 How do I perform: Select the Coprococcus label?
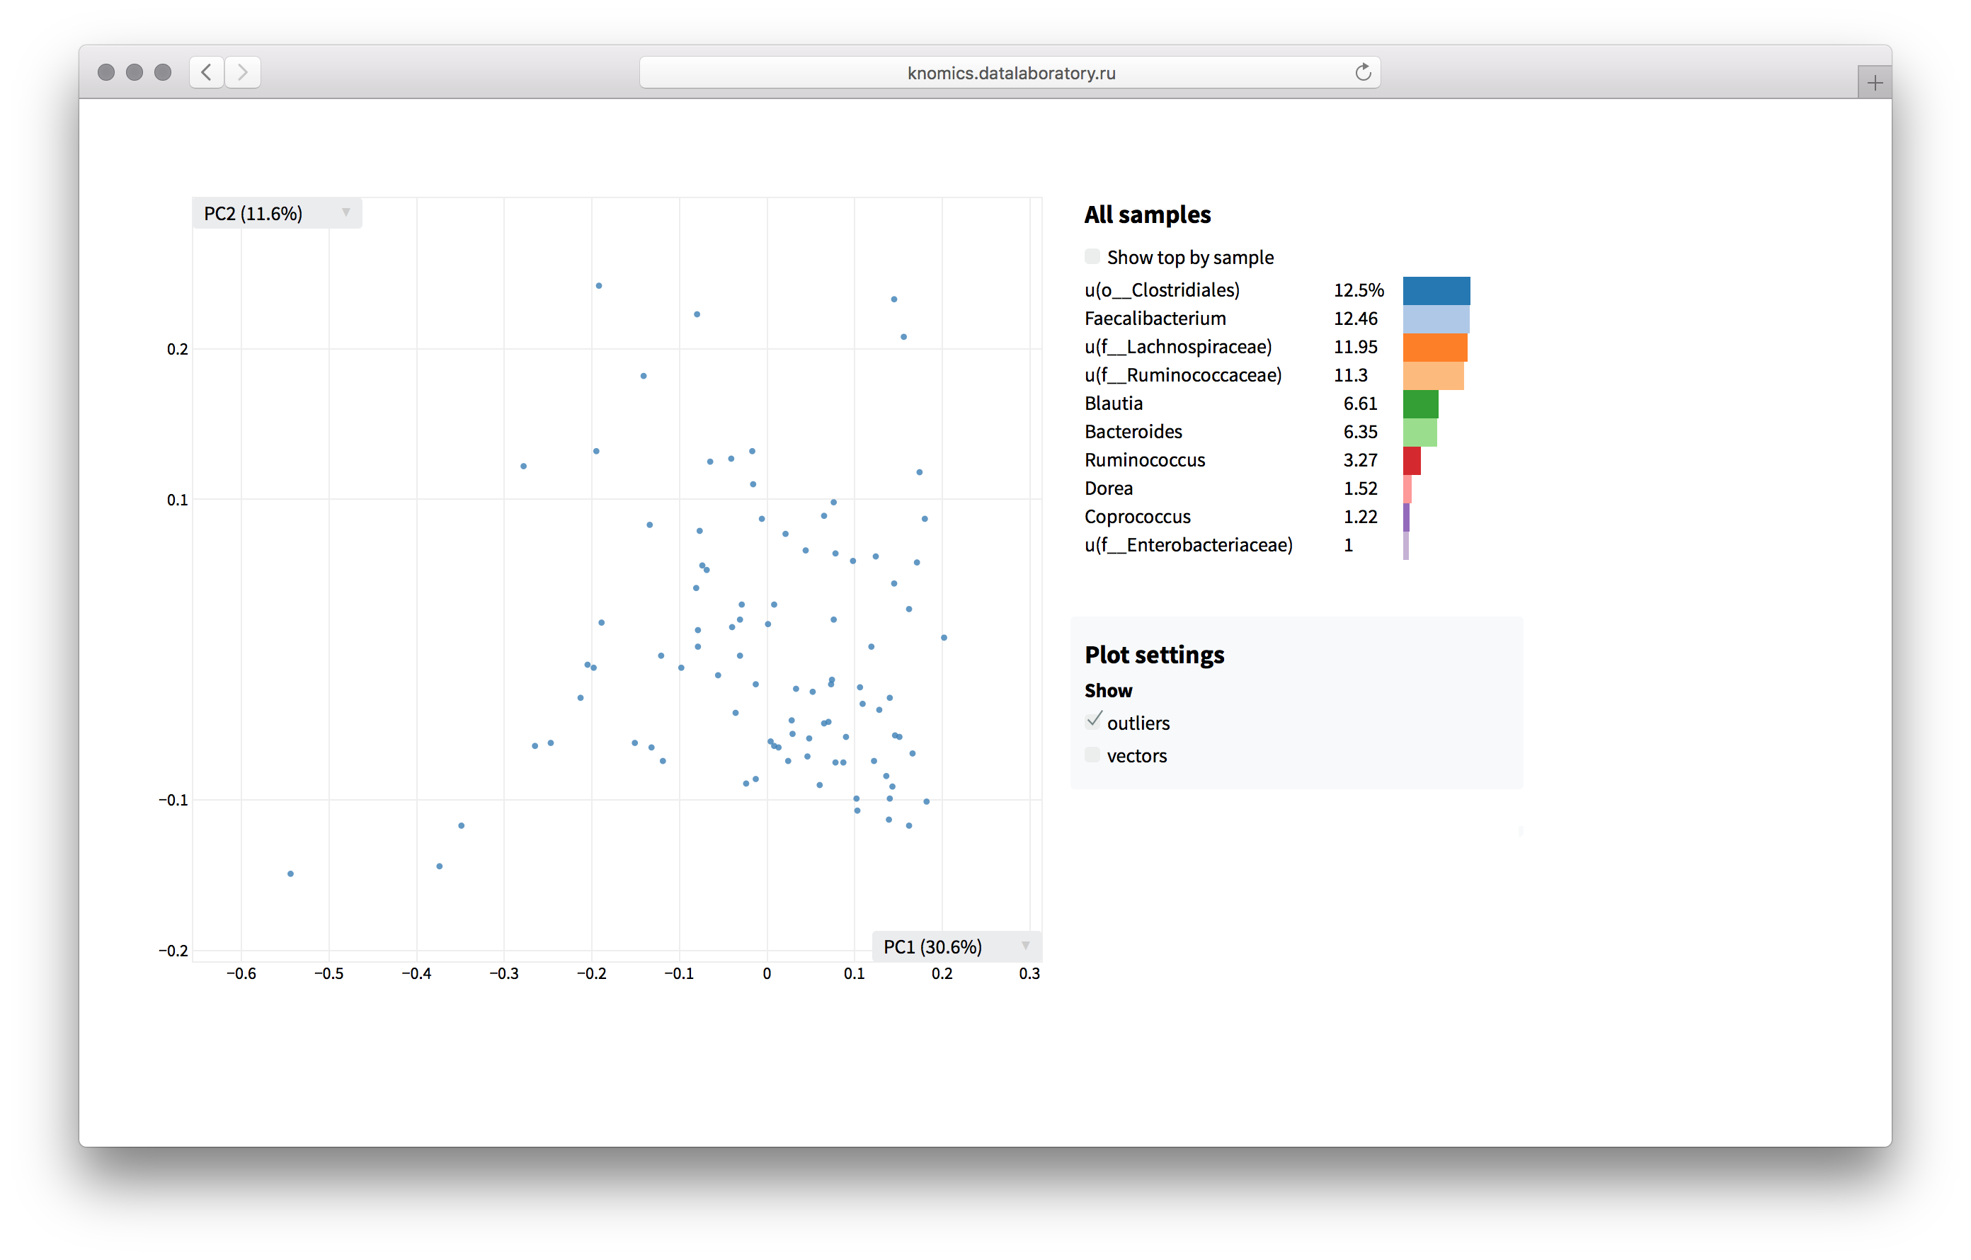[1137, 517]
